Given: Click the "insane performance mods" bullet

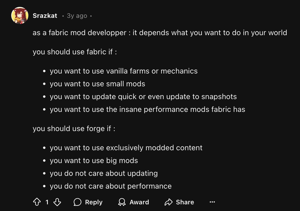Looking at the screenshot, I should 147,109.
